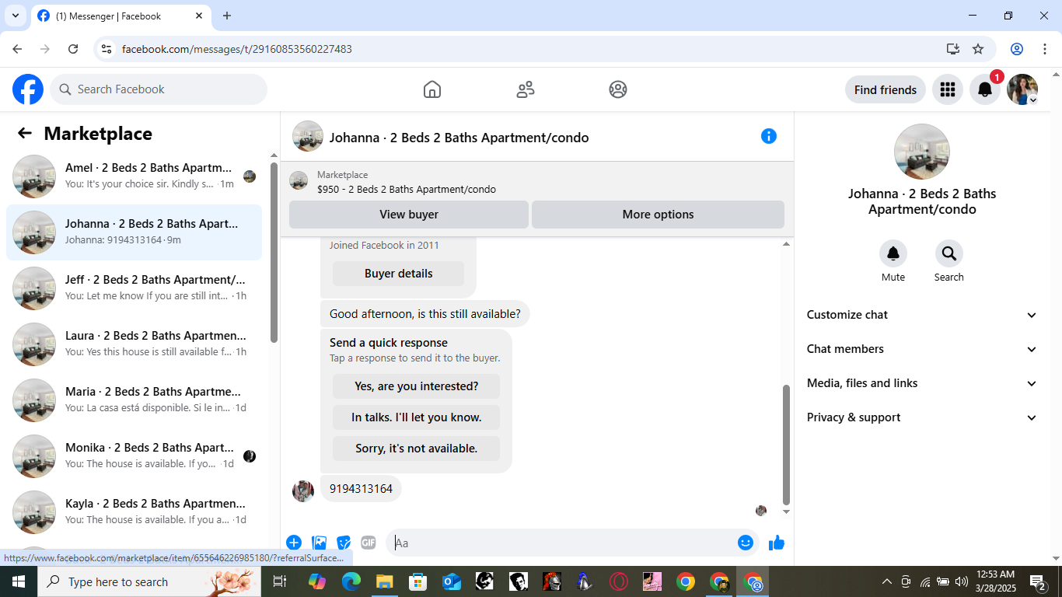
Task: Open the Laura conversation
Action: tap(134, 344)
